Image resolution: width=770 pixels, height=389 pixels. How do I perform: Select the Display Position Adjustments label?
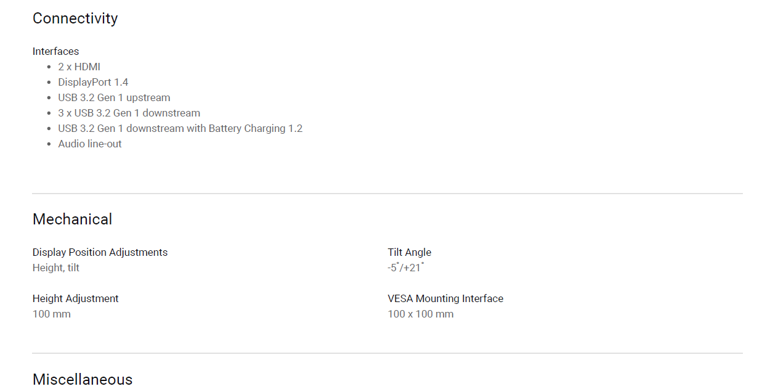[x=100, y=252]
